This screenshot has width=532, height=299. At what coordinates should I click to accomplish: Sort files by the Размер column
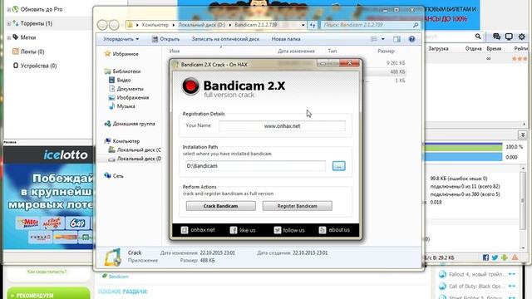386,51
